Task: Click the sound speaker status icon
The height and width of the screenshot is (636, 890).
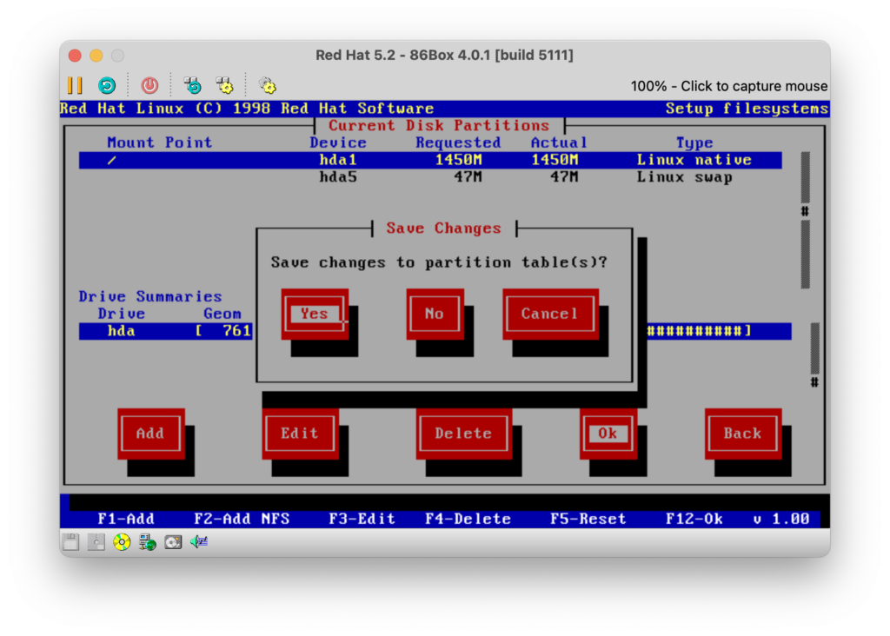Action: tap(199, 542)
